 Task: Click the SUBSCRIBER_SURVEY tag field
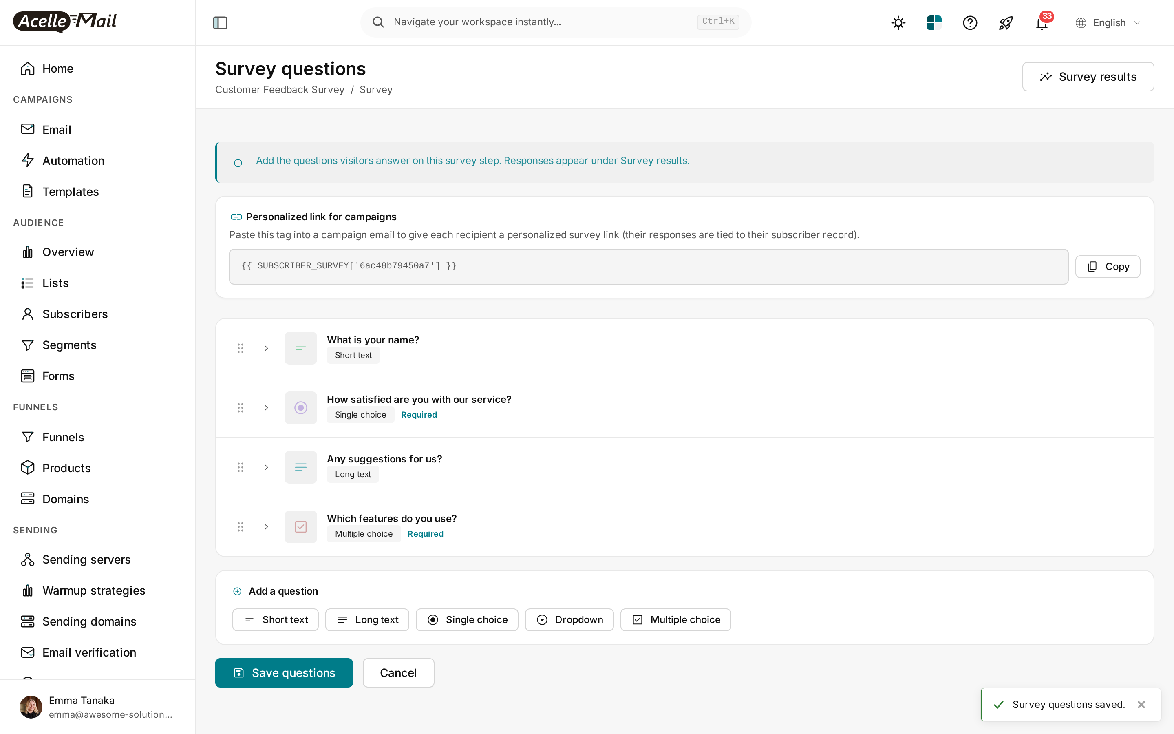pos(648,267)
